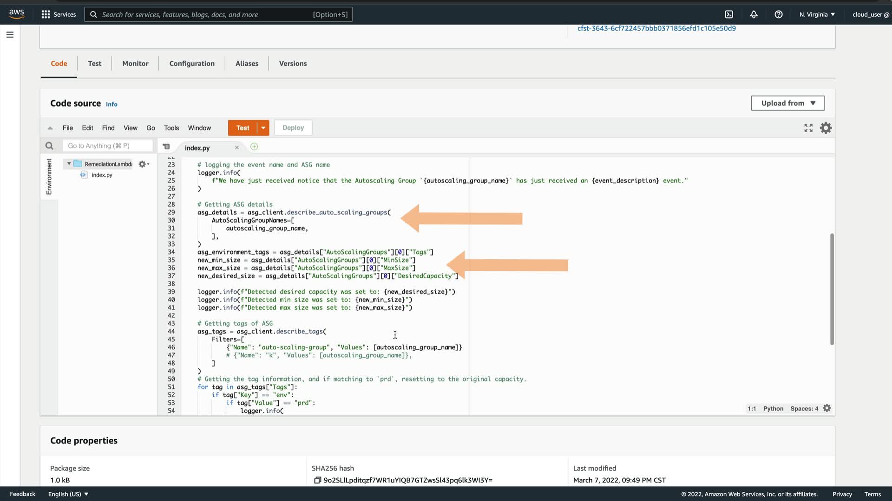This screenshot has width=892, height=501.
Task: Open the left hamburger navigation menu
Action: click(10, 35)
